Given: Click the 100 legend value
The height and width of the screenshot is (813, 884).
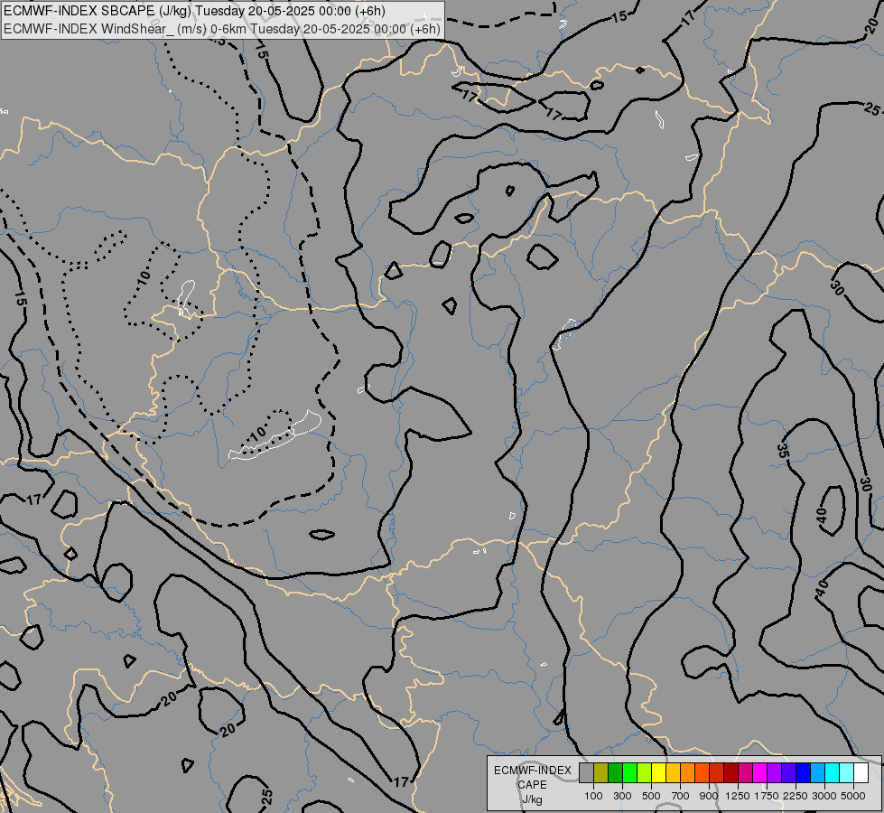Looking at the screenshot, I should [593, 796].
